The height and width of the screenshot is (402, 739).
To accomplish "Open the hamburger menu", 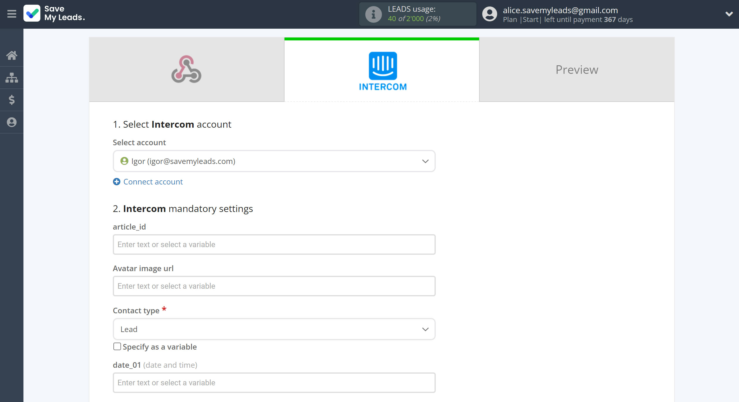I will coord(12,14).
